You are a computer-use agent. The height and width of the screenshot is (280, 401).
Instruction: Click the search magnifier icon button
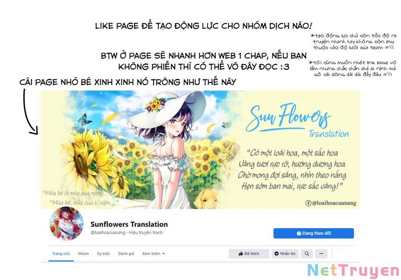pos(307,254)
